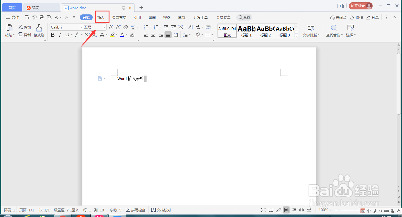
Task: Switch to the 页面布局 ribbon tab
Action: tap(119, 17)
